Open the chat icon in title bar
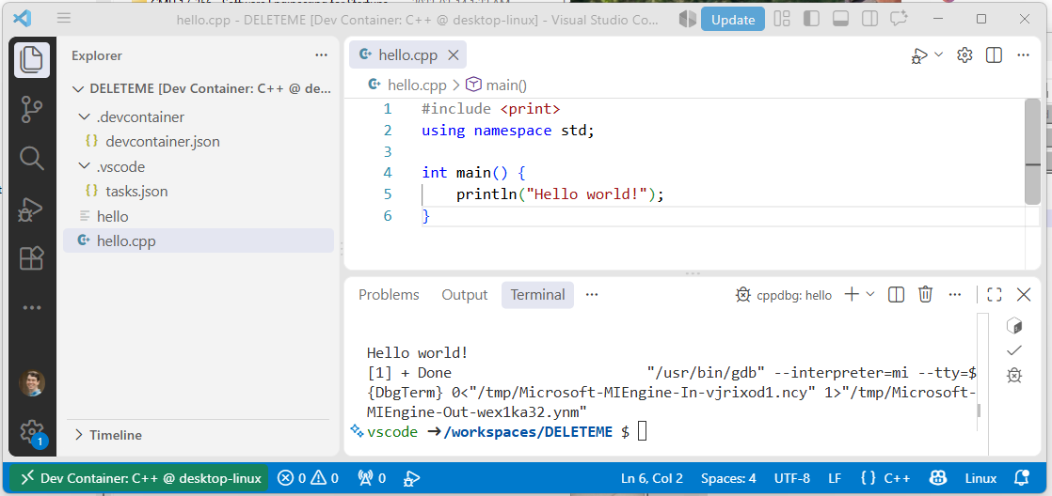The image size is (1052, 496). (x=899, y=19)
